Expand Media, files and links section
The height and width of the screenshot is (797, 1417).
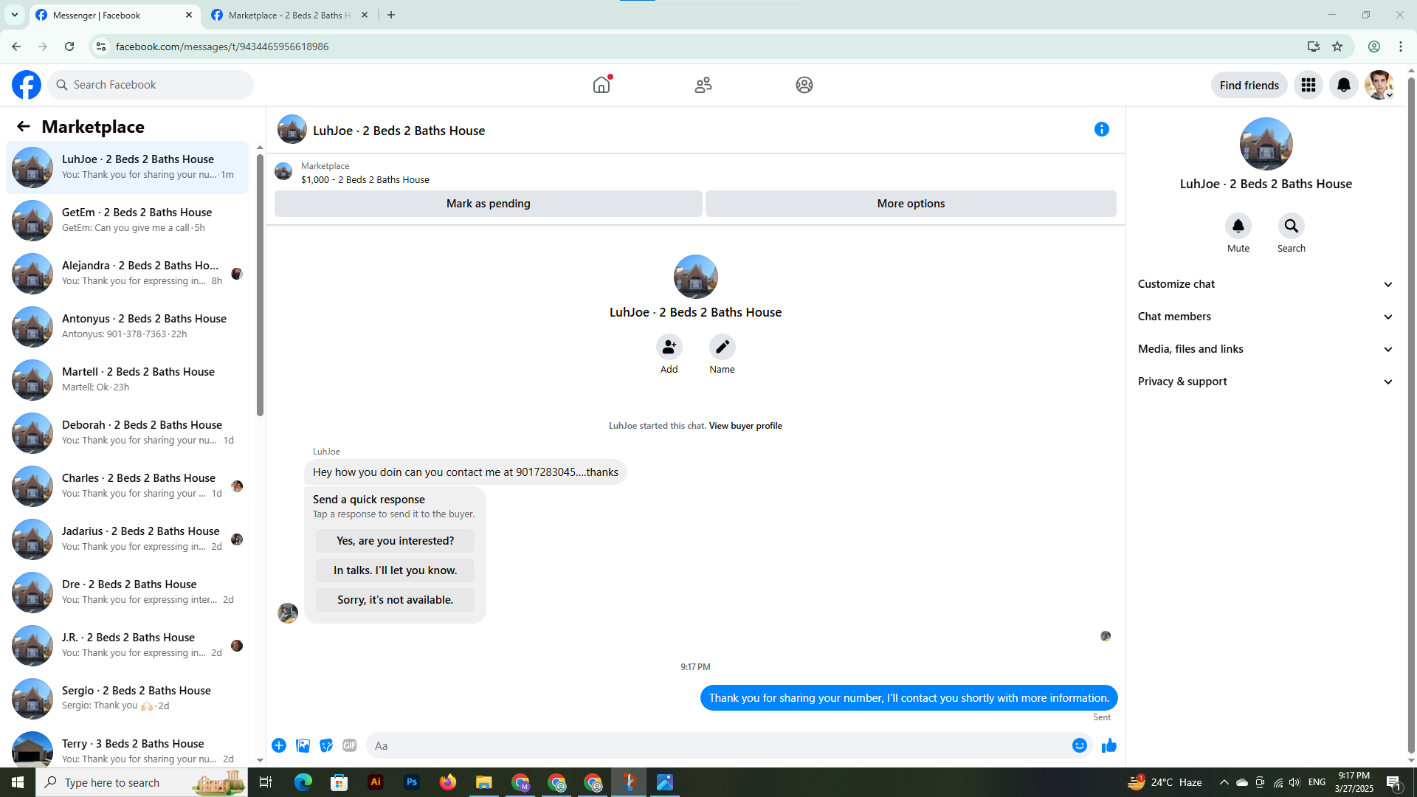point(1266,349)
